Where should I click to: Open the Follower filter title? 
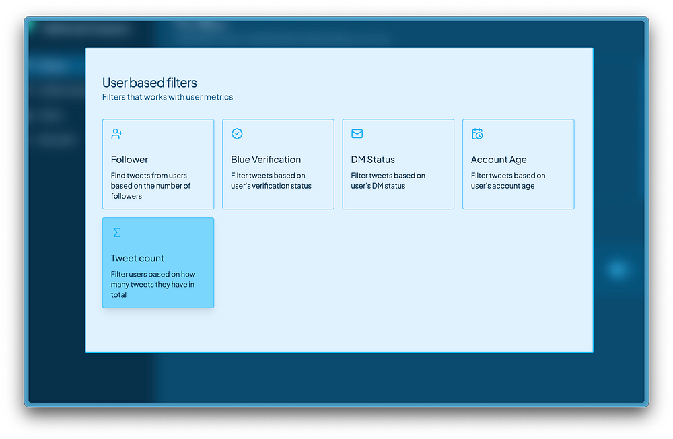click(x=129, y=160)
